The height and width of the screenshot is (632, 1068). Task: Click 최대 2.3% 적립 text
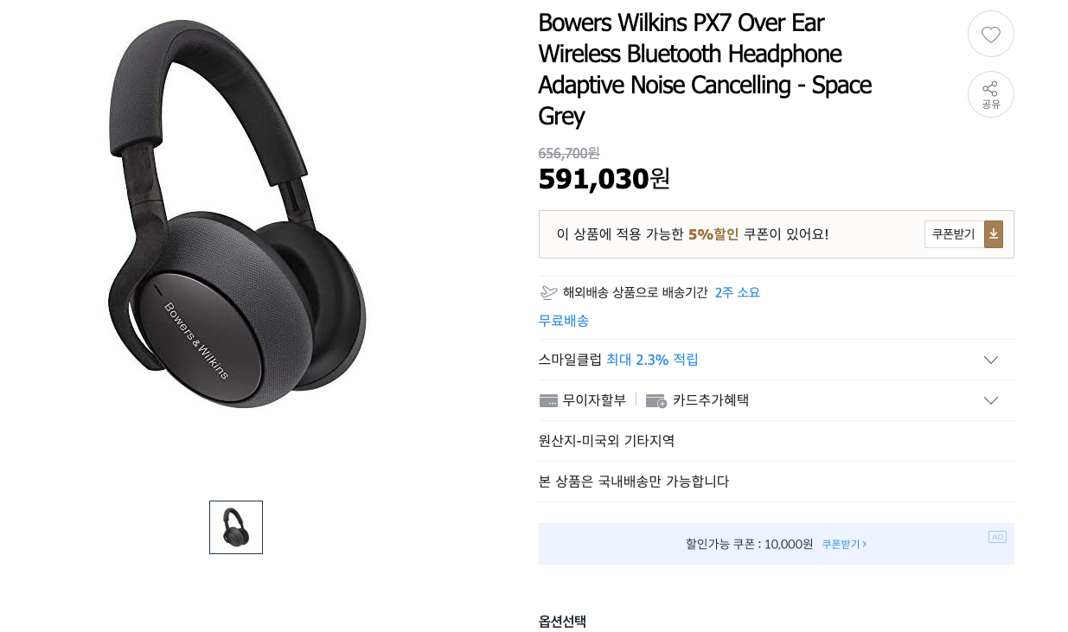[x=652, y=360]
